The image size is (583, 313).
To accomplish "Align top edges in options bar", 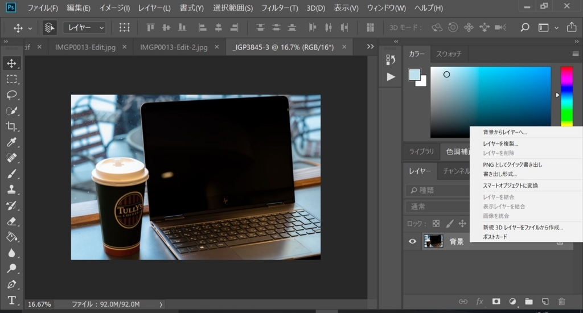I will [x=150, y=27].
